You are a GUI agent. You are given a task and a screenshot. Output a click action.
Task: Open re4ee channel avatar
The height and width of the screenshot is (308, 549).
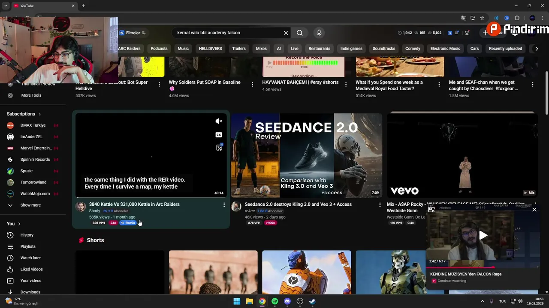[236, 207]
